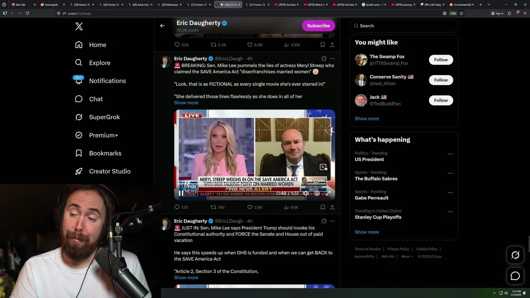Open options for Gabe Perreault trend
The width and height of the screenshot is (530, 298).
(450, 192)
